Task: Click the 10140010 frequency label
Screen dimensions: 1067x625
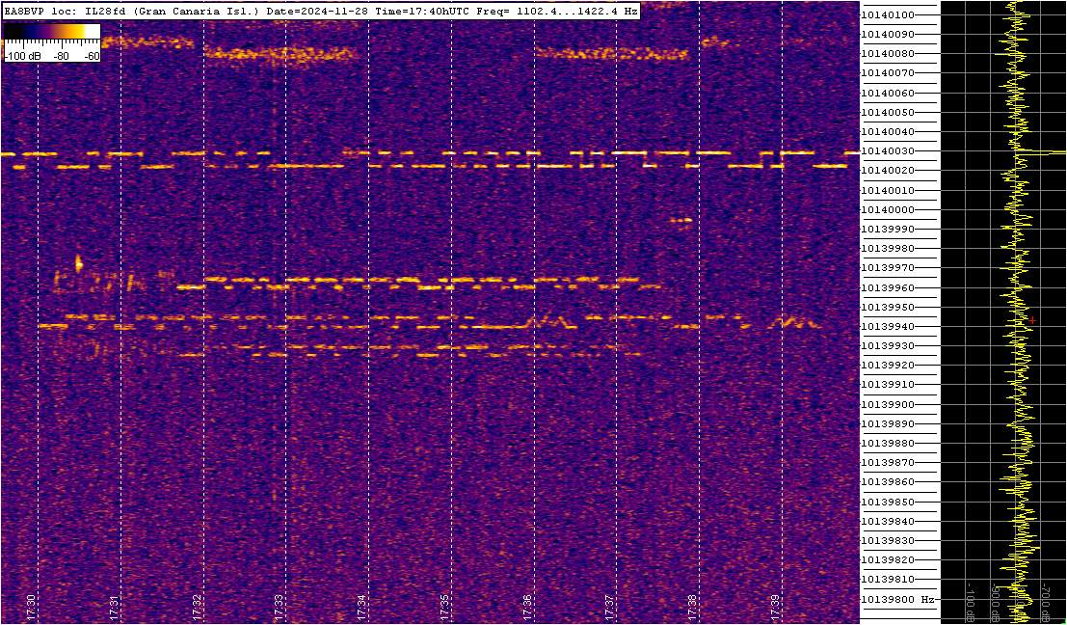Action: tap(888, 190)
